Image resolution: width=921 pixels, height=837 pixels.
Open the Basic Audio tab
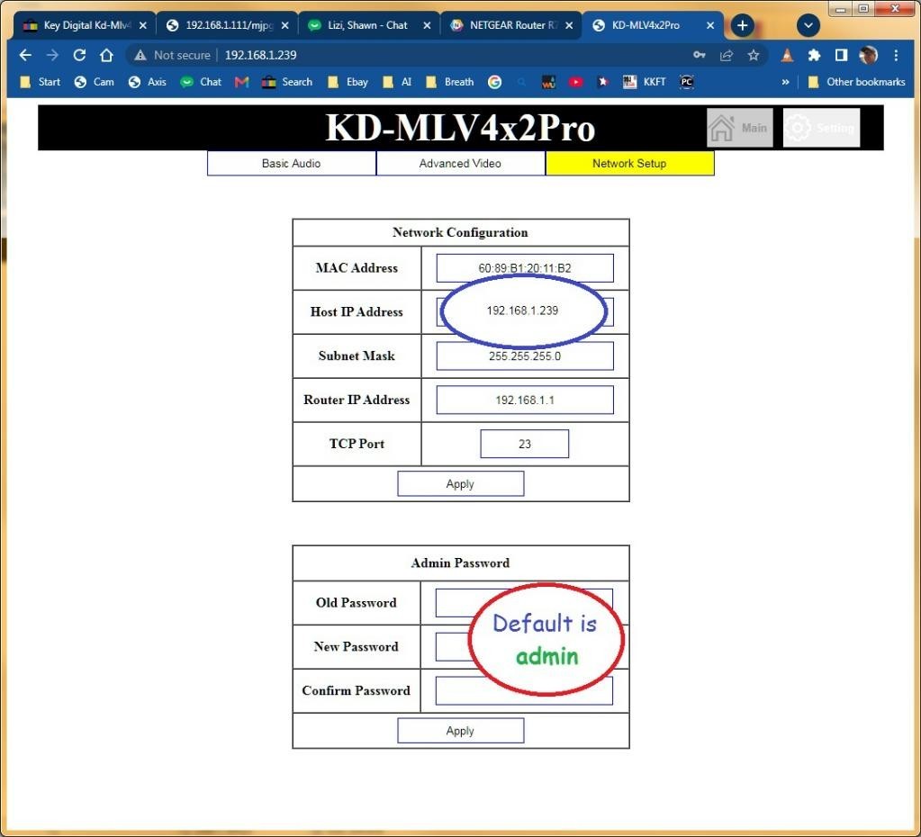(x=292, y=163)
